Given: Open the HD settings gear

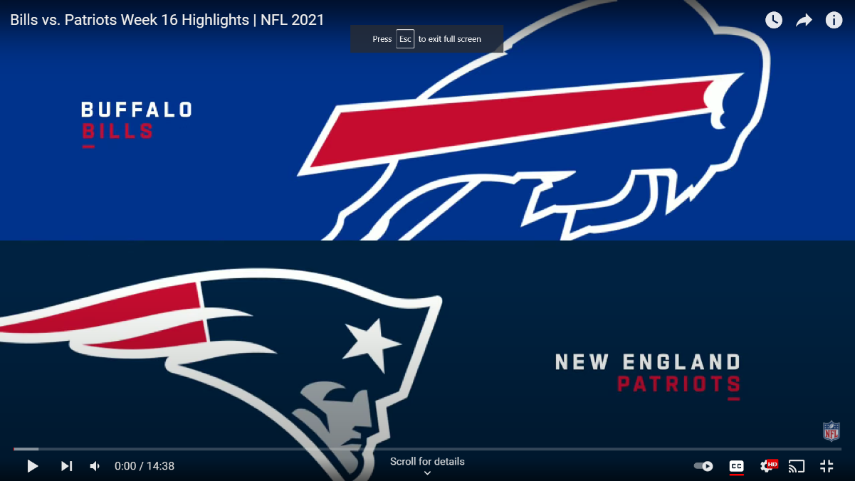Looking at the screenshot, I should [768, 466].
